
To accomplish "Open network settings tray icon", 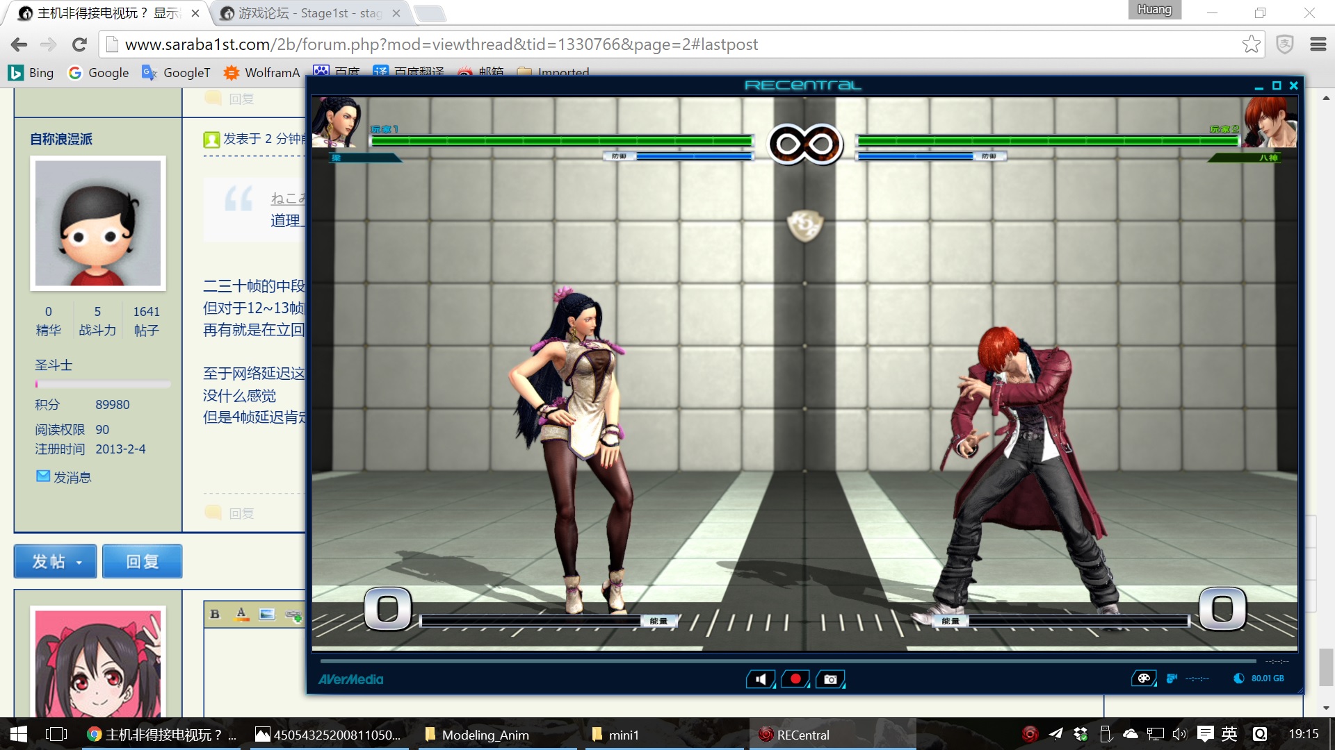I will pos(1156,734).
